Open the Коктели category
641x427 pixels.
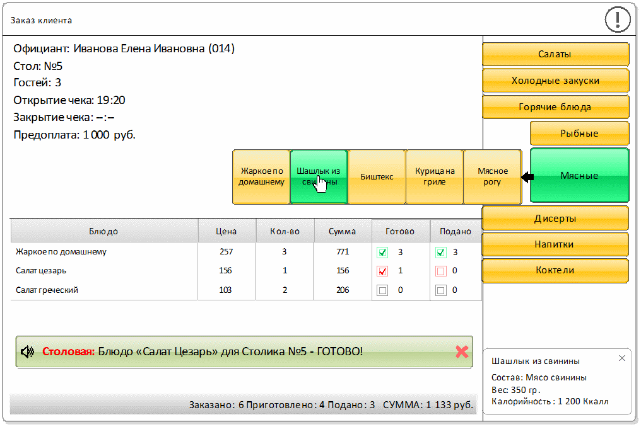click(x=555, y=270)
